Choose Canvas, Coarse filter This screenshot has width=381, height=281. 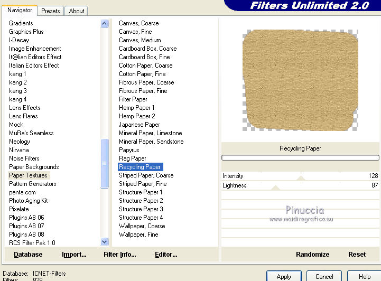click(139, 23)
